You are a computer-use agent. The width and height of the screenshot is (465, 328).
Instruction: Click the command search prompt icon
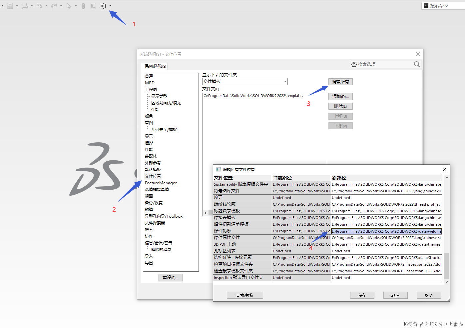426,6
